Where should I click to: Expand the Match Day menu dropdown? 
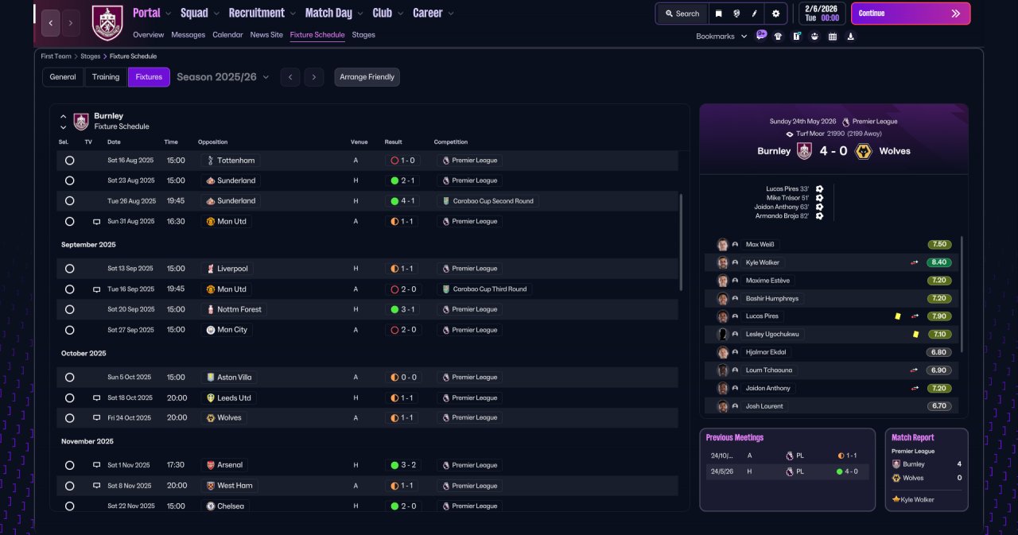361,14
